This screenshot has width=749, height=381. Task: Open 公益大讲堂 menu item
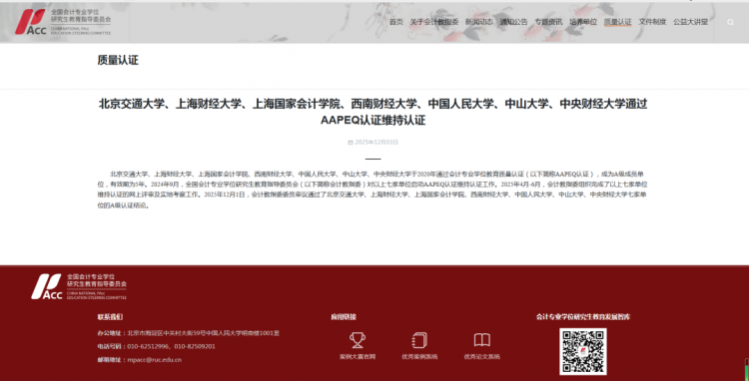pos(691,22)
